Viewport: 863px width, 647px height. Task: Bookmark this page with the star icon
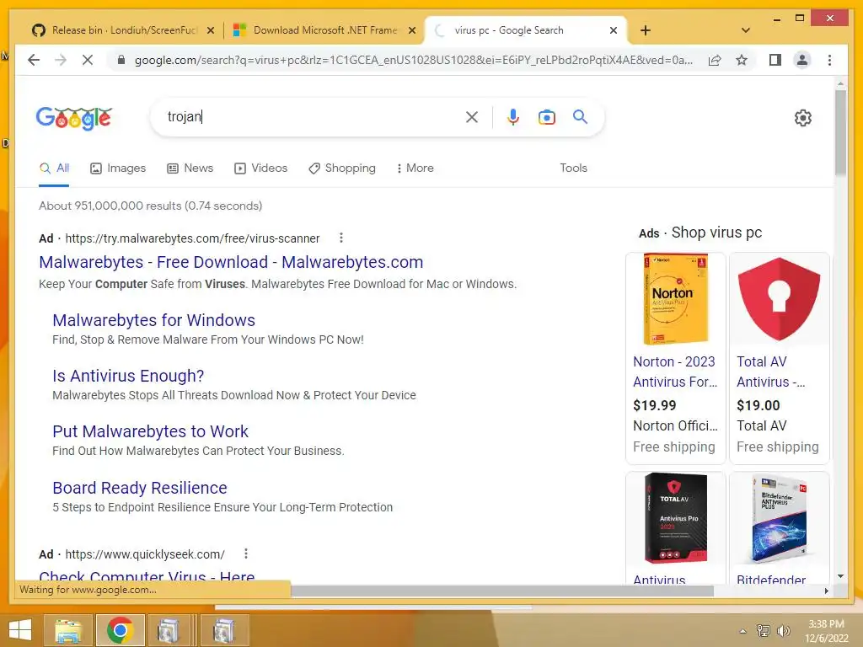pos(742,60)
